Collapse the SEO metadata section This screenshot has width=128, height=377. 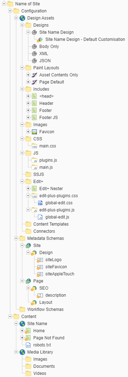click(28, 288)
